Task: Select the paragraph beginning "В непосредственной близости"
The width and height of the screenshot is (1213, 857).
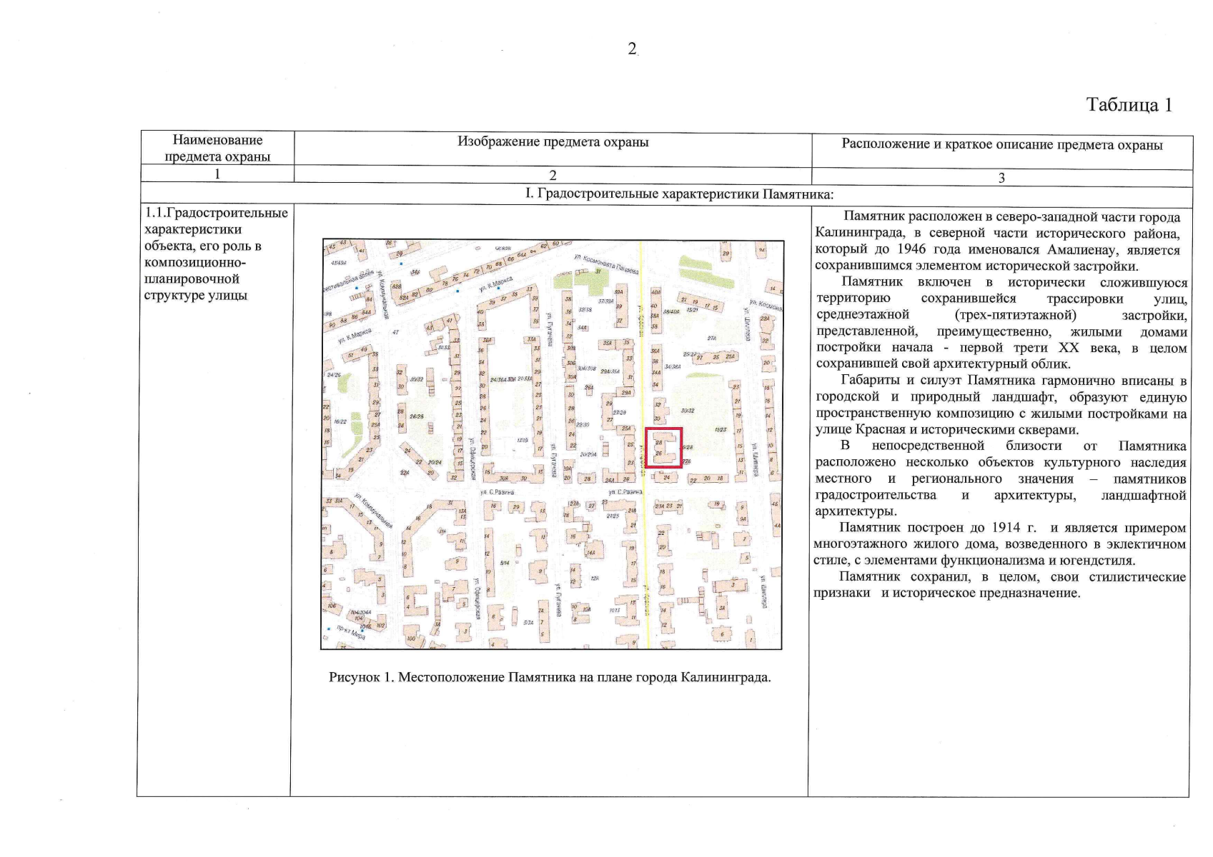Action: [1001, 478]
